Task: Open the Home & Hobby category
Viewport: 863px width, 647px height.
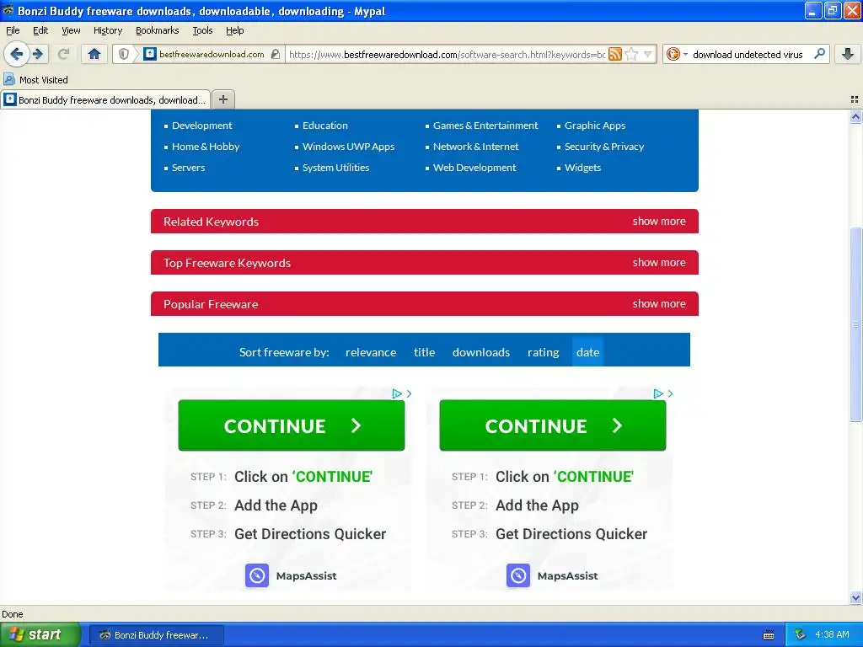Action: [x=206, y=147]
